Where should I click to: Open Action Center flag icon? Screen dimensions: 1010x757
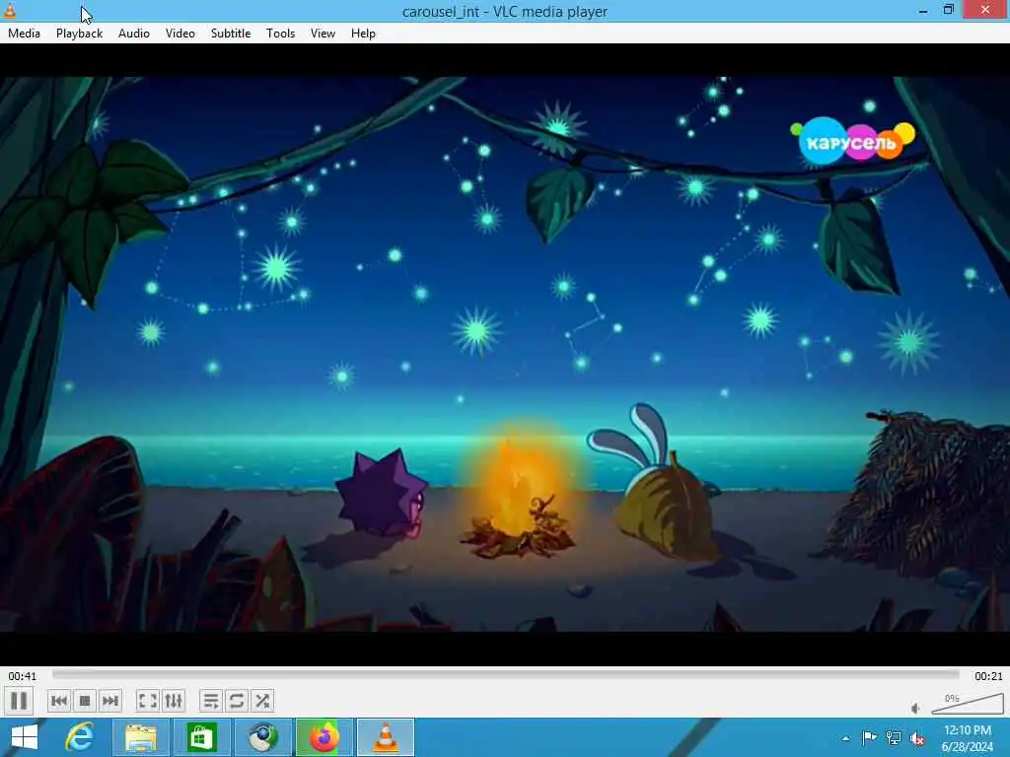(869, 738)
